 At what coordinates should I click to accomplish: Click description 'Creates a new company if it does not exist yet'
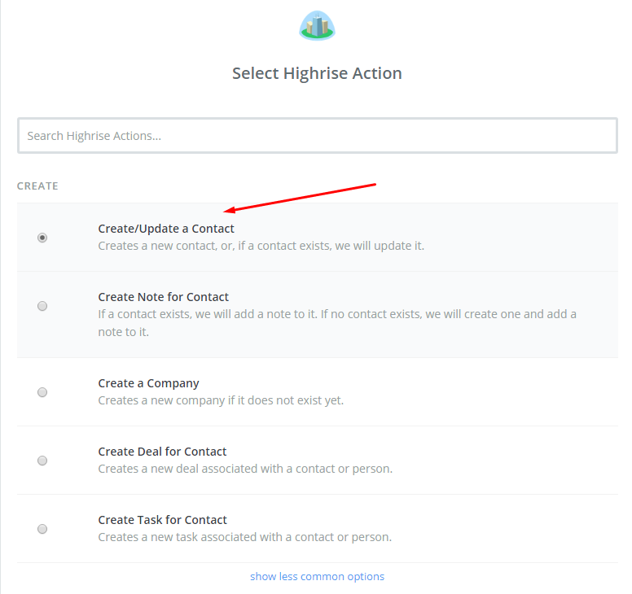click(221, 400)
